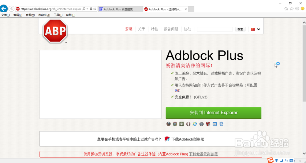The image size is (306, 163).
Task: Click the IE Forward arrow button
Action: coord(11,9)
